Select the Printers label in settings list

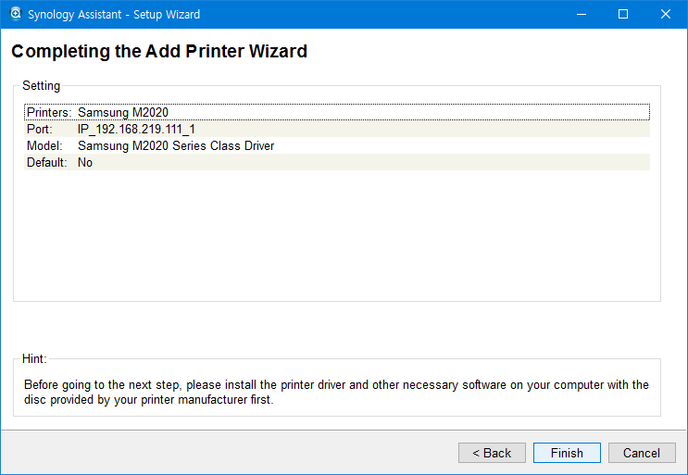[48, 112]
